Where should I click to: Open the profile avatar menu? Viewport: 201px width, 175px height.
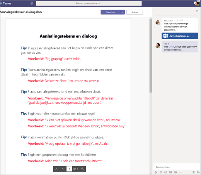pyautogui.click(x=196, y=3)
